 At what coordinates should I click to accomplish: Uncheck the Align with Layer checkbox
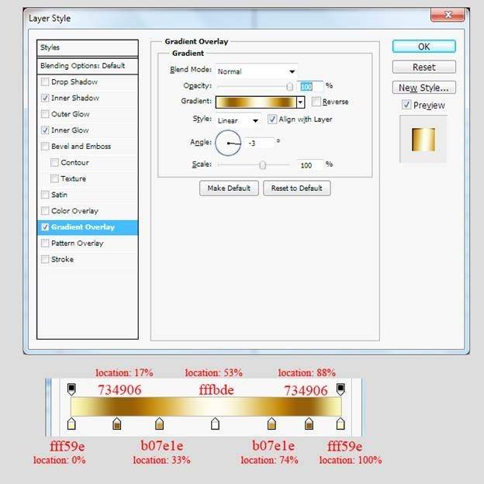[272, 119]
